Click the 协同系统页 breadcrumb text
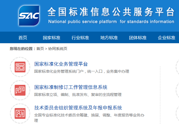 point(58,49)
